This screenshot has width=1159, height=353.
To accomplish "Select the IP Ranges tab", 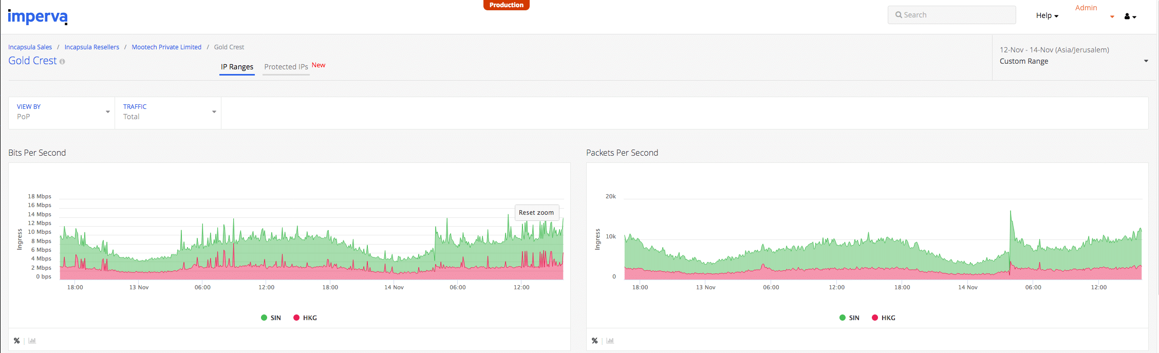I will click(237, 67).
